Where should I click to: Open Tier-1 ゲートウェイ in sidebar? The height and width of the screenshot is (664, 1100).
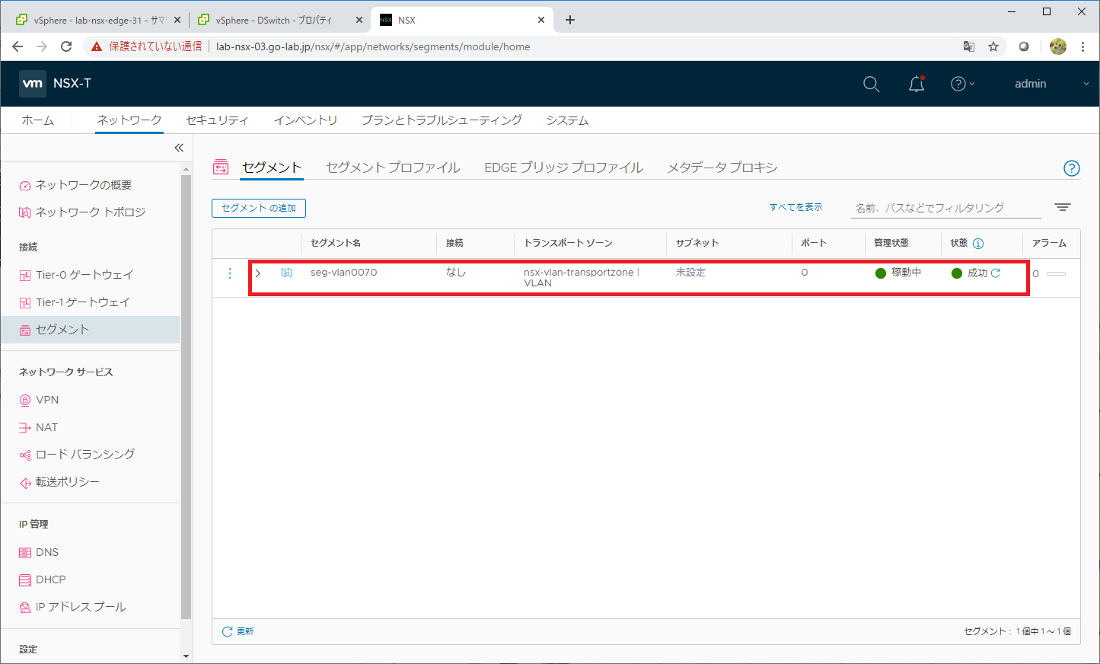coord(75,302)
